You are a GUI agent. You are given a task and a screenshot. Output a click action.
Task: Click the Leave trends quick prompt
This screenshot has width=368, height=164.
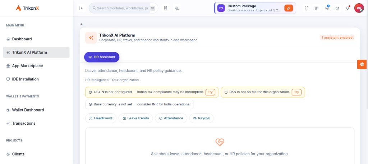click(x=135, y=118)
